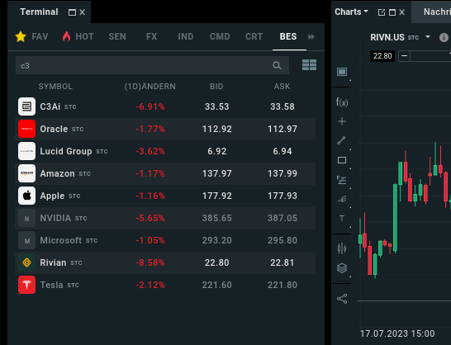The width and height of the screenshot is (451, 345).
Task: Select the trend line drawing tool
Action: click(341, 140)
